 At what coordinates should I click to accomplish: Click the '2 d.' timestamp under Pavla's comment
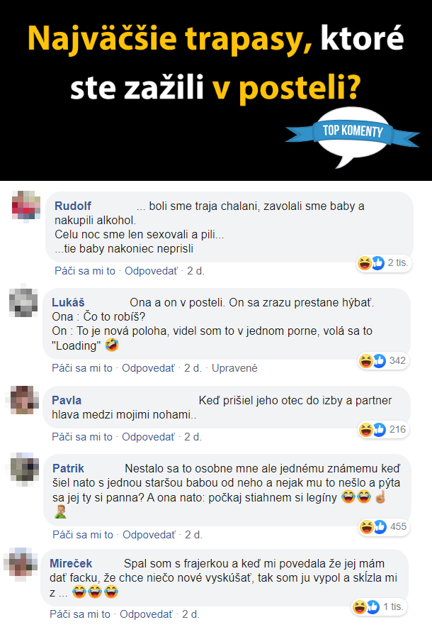tap(193, 437)
